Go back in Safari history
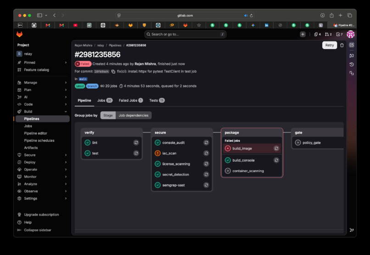This screenshot has width=370, height=255. click(55, 15)
